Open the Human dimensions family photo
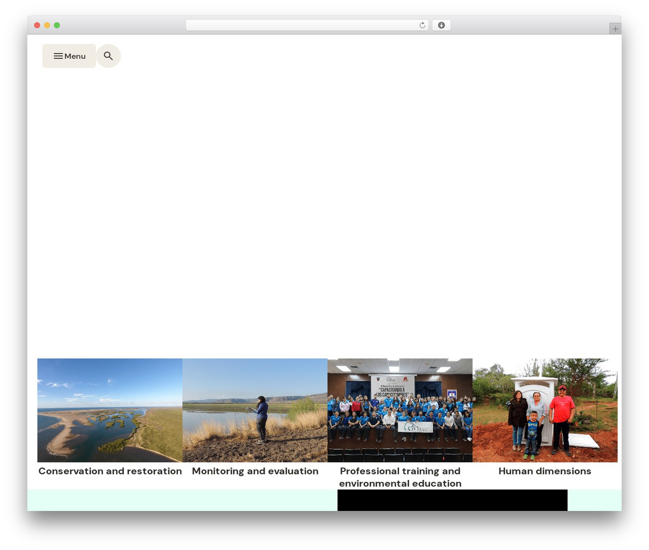Viewport: 649px width, 550px height. [x=545, y=410]
